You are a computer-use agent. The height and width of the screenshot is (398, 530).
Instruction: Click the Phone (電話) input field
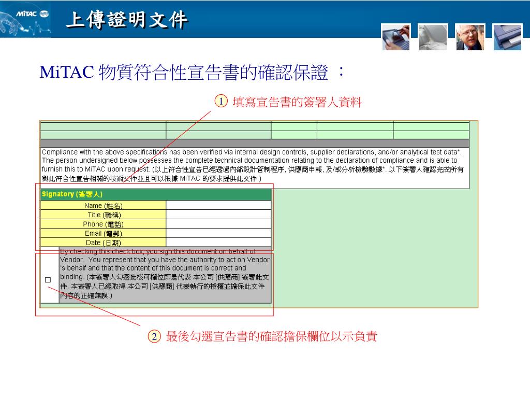point(218,223)
